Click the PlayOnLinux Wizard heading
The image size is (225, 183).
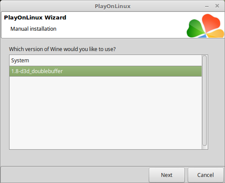(x=35, y=18)
